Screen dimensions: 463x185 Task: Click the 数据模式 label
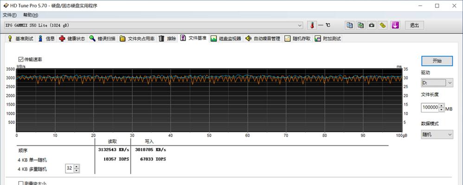pyautogui.click(x=430, y=124)
